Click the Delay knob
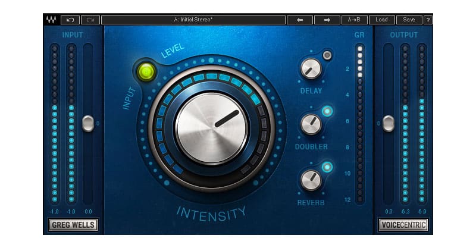Screen dimensions: 476x248 click(311, 68)
